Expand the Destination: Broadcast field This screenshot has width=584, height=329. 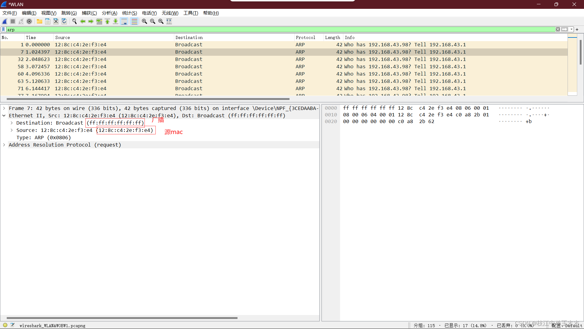pos(12,123)
